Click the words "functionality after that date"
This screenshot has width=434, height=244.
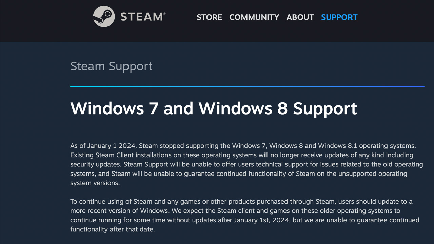pyautogui.click(x=112, y=229)
